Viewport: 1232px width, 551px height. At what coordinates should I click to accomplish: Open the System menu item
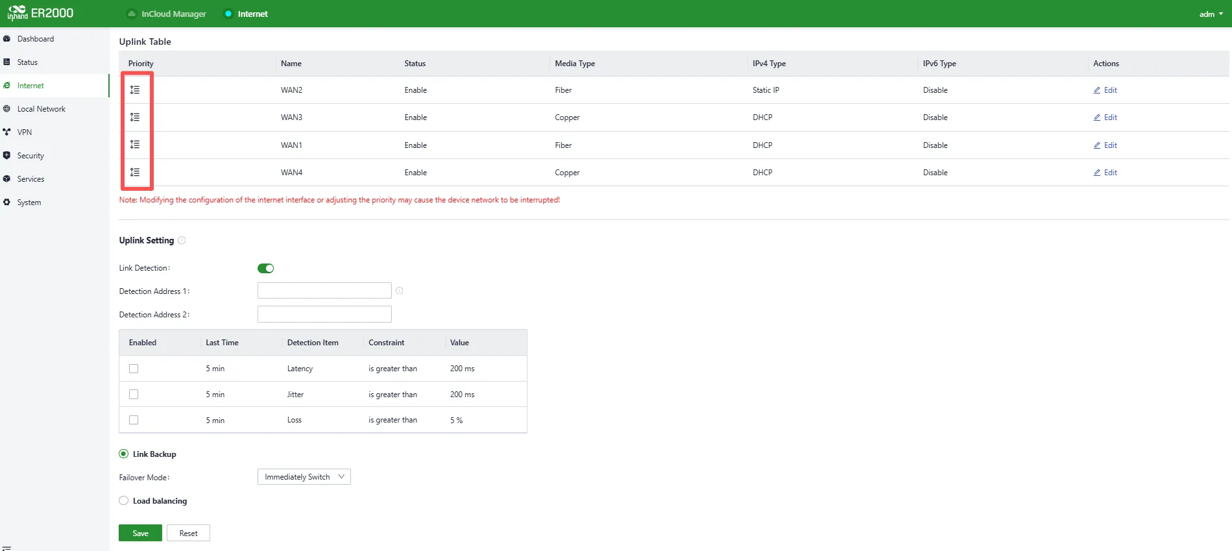pos(54,202)
